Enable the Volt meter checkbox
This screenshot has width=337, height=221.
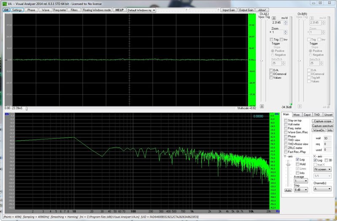pos(286,124)
